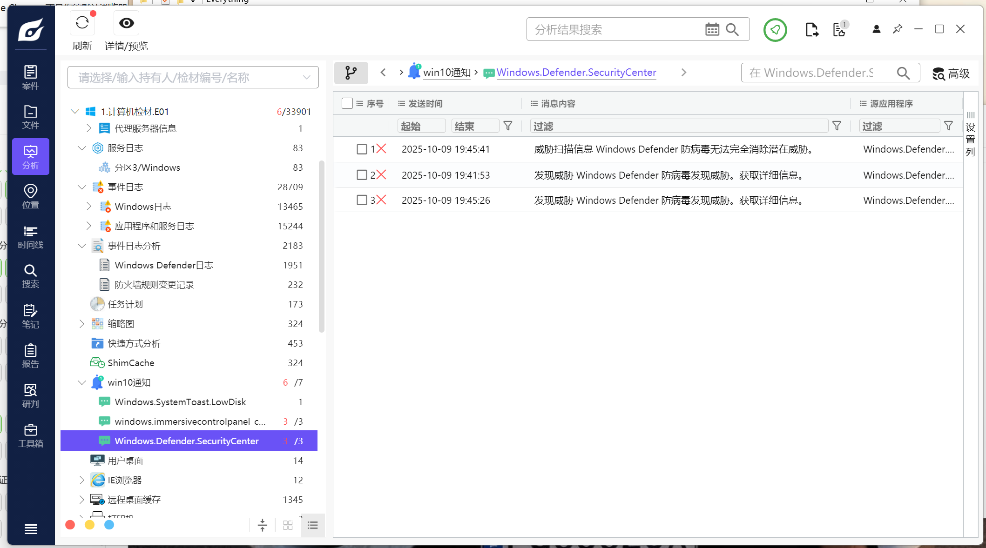986x548 pixels.
Task: Click the calendar icon in the search box
Action: click(x=712, y=30)
